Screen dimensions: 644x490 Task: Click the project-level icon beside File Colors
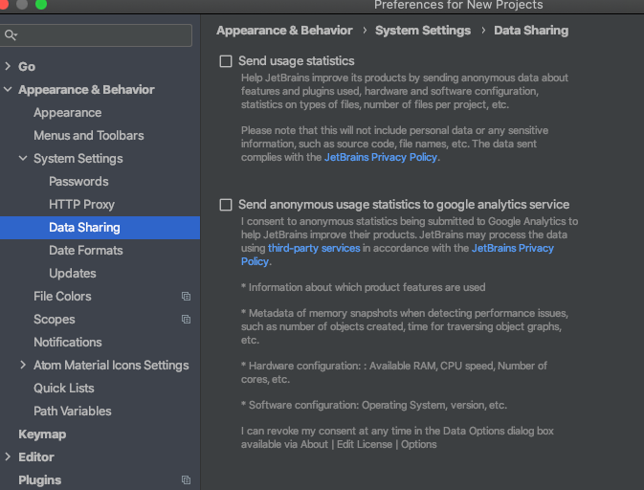(186, 296)
